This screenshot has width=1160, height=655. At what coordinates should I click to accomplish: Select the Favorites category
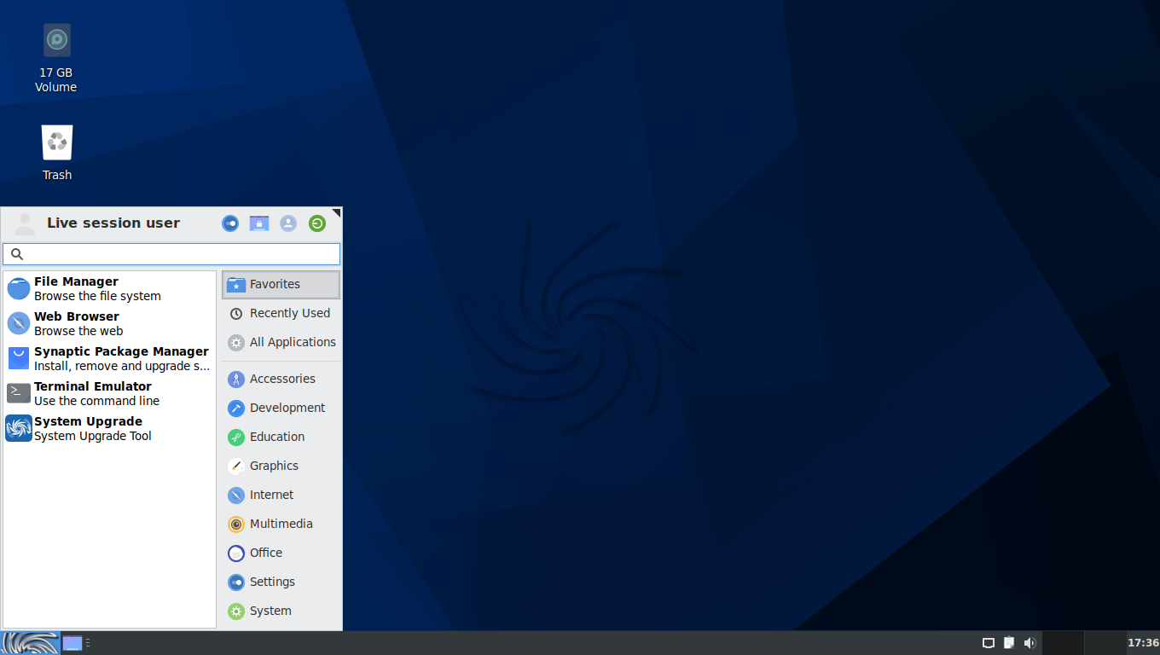tap(281, 284)
